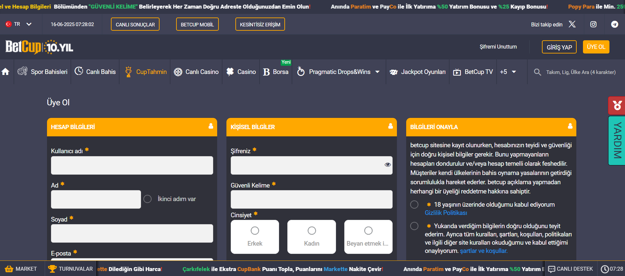This screenshot has height=276, width=625.
Task: Click the BetCup 10.YIL logo
Action: click(x=39, y=47)
